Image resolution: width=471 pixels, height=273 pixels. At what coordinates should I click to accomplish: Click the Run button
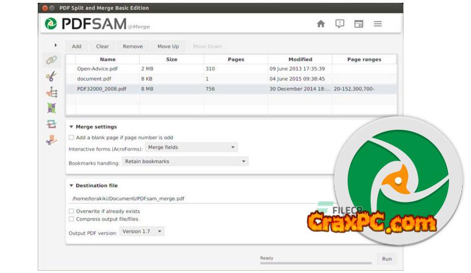pos(386,259)
